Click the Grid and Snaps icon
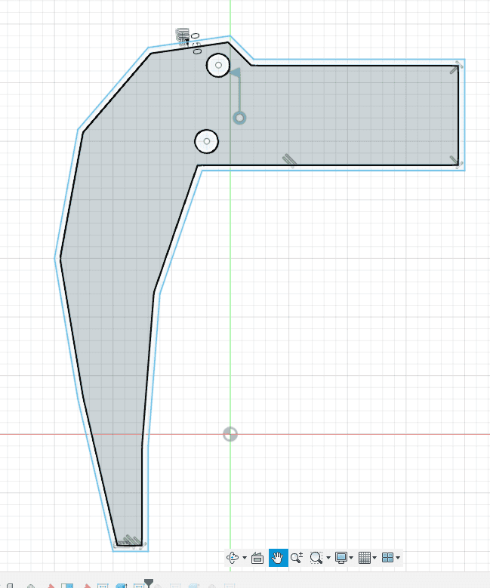Viewport: 490px width, 588px height. click(x=365, y=558)
